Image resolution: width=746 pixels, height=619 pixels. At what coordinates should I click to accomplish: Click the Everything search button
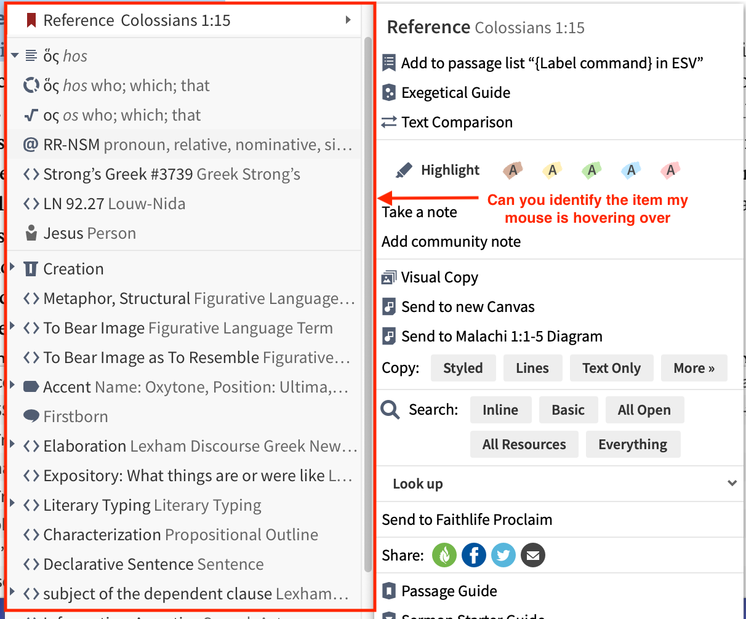[x=633, y=444]
